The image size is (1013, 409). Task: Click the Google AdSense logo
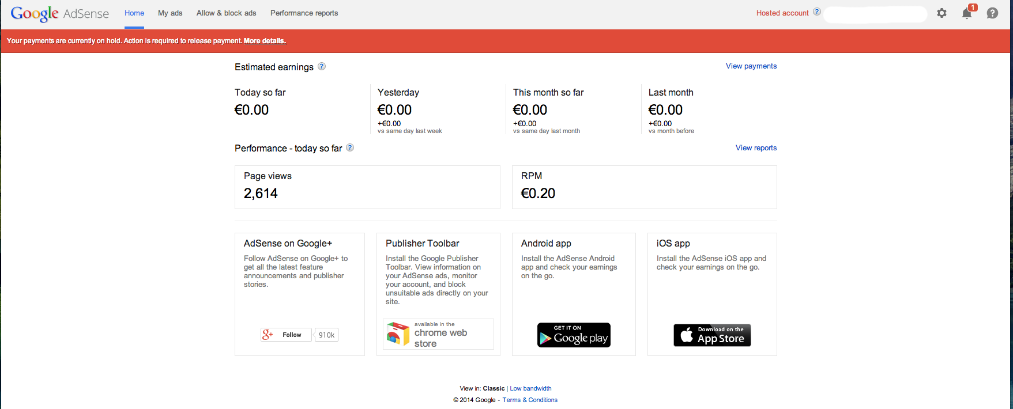[x=59, y=13]
